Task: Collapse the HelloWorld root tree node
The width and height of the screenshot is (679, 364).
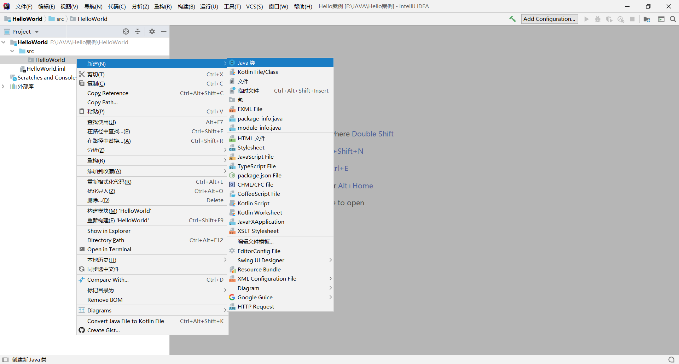Action: tap(4, 42)
